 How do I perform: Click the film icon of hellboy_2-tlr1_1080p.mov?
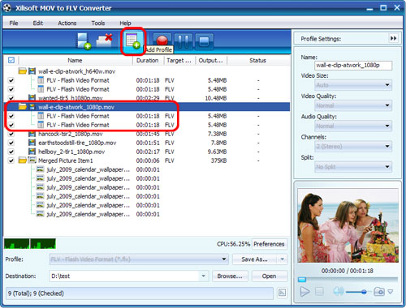(32, 152)
